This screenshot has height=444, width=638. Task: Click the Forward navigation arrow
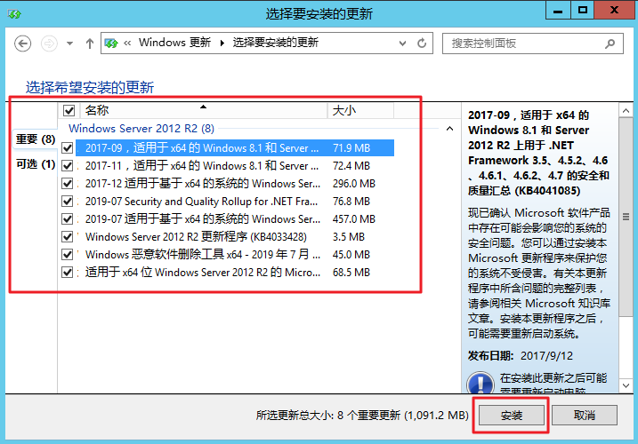pos(49,44)
